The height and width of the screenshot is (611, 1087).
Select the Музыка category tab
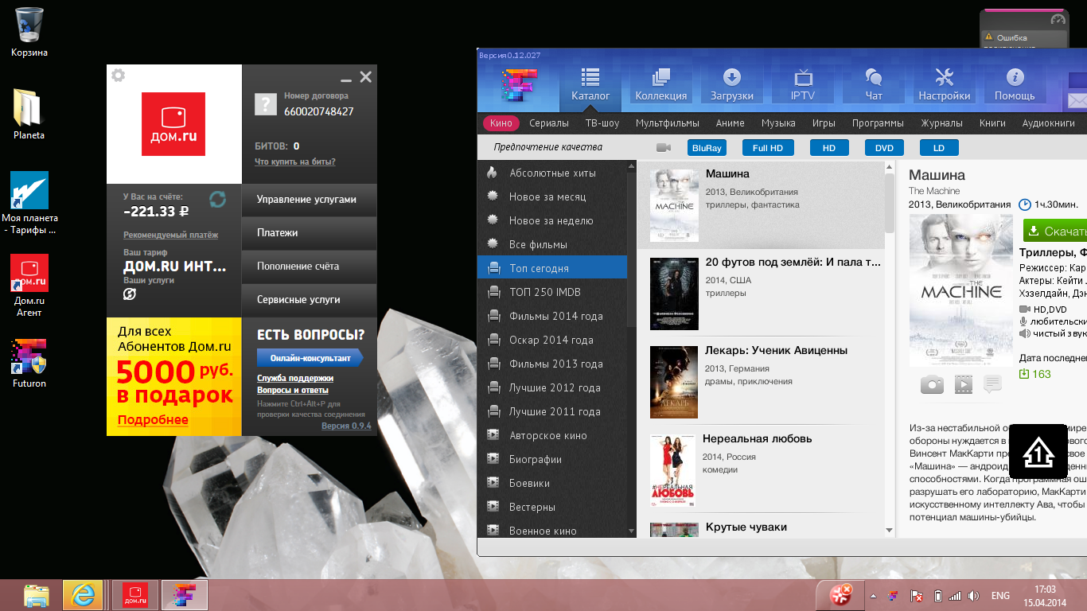pyautogui.click(x=778, y=123)
